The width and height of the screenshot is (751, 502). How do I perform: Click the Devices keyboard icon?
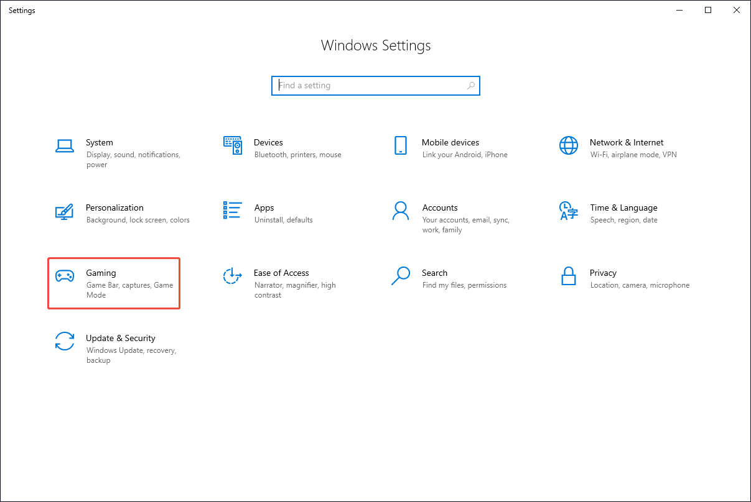[x=233, y=145]
